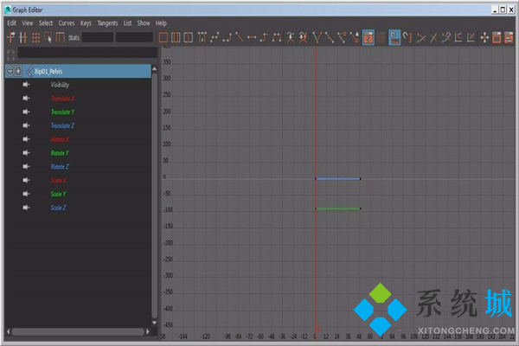The height and width of the screenshot is (346, 519).
Task: Select the Move Nearest Picked Key tool
Action: [x=10, y=37]
